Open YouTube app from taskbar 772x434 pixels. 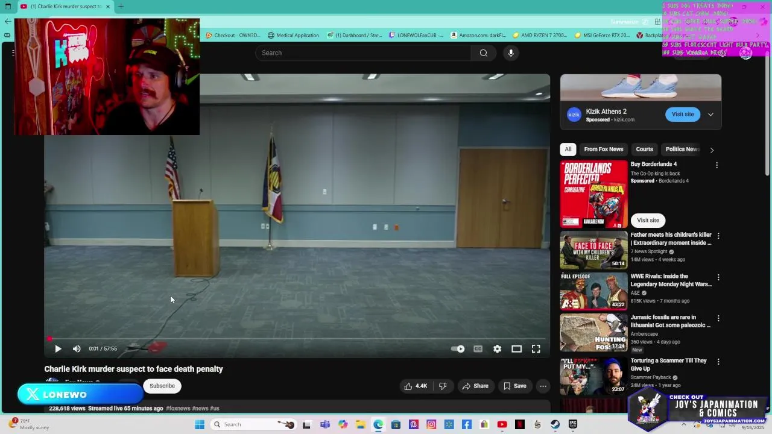502,424
